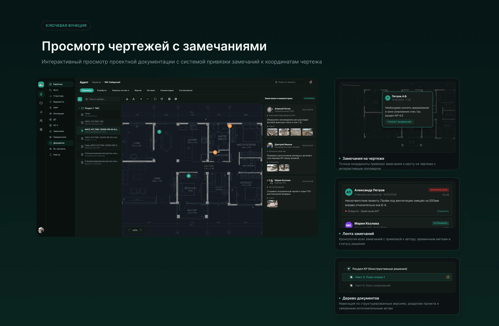The height and width of the screenshot is (326, 499).
Task: Click the print icon in the drawing toolbar
Action: [169, 99]
